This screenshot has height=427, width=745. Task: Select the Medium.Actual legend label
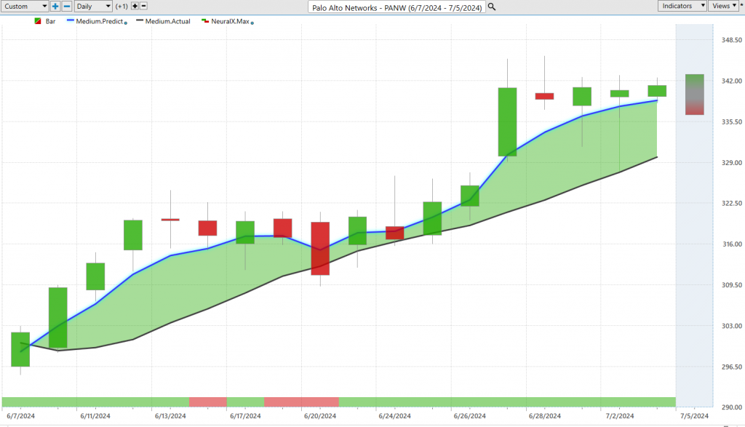[x=168, y=21]
